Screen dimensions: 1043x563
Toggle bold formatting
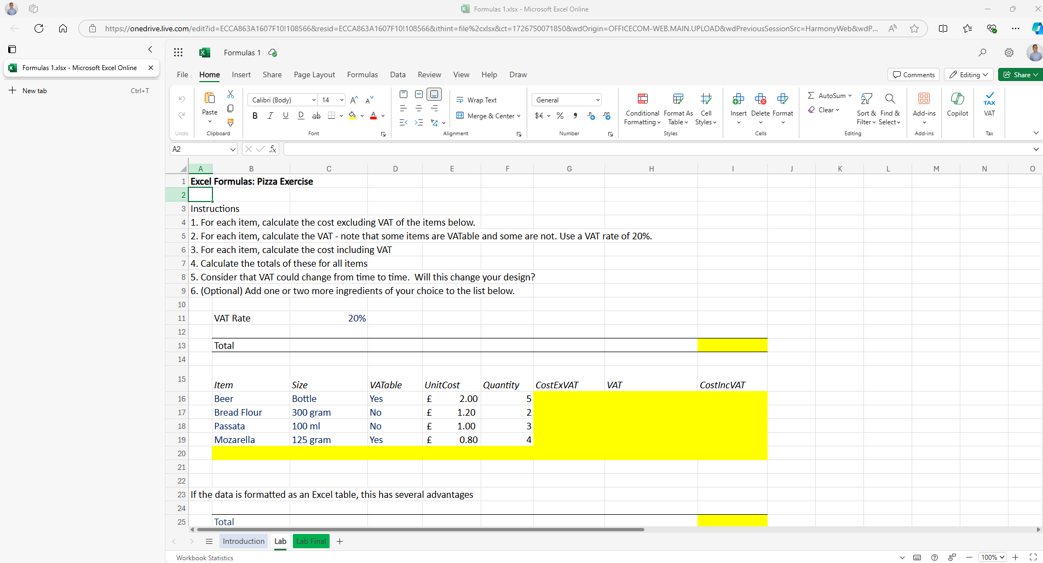[x=255, y=116]
